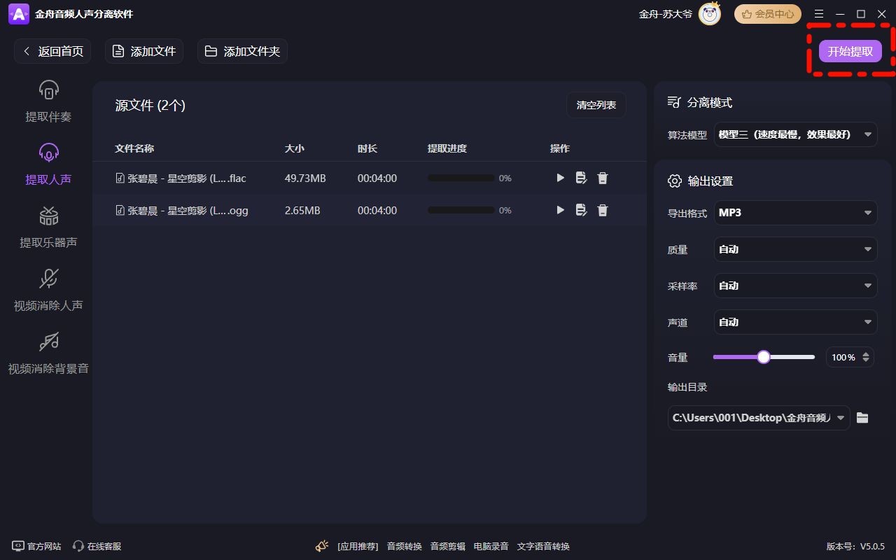Go back via 返回首页
Viewport: 896px width, 560px height.
click(x=52, y=51)
